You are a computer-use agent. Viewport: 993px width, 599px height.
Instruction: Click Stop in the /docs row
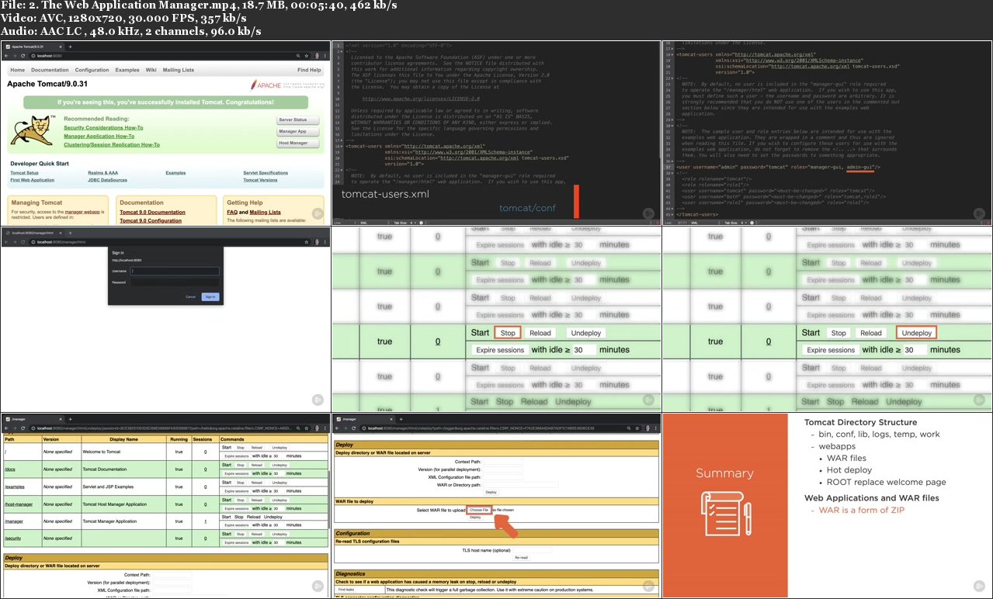coord(241,465)
